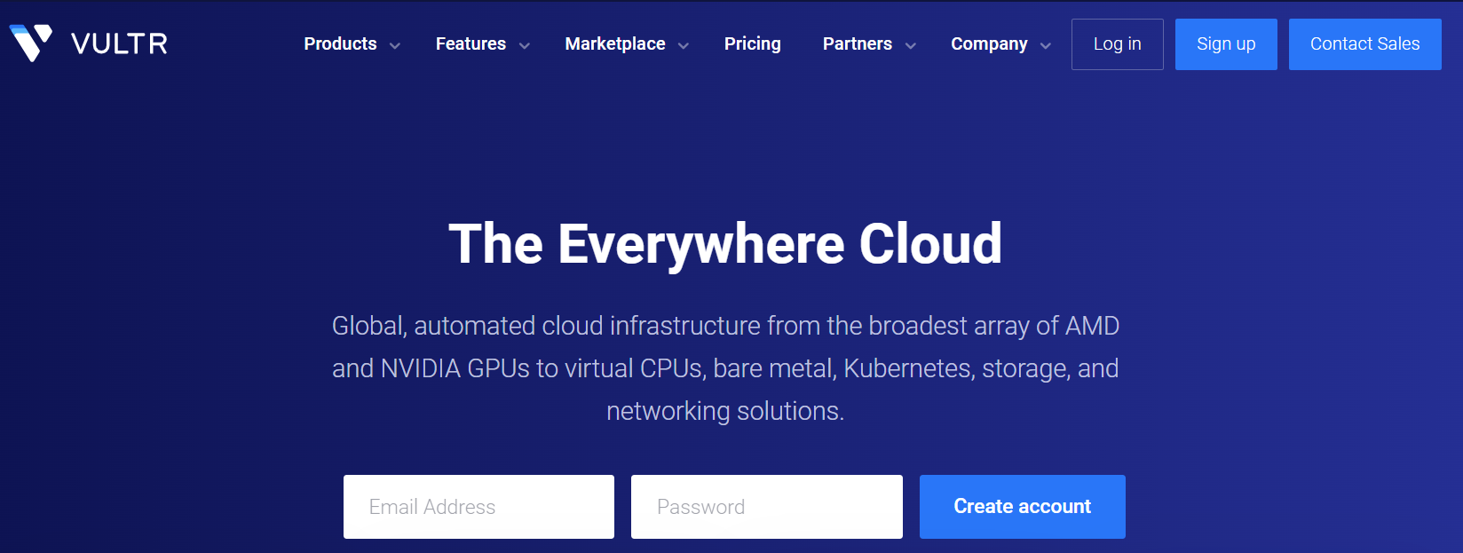Viewport: 1463px width, 553px height.
Task: Focus the Password field
Action: point(767,507)
